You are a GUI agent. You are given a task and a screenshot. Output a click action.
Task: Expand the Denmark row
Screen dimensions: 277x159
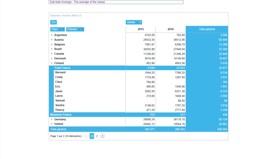[52, 58]
